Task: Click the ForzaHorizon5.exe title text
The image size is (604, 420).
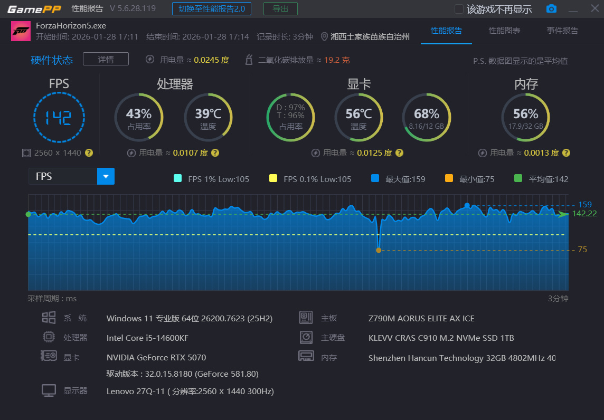Action: tap(71, 26)
